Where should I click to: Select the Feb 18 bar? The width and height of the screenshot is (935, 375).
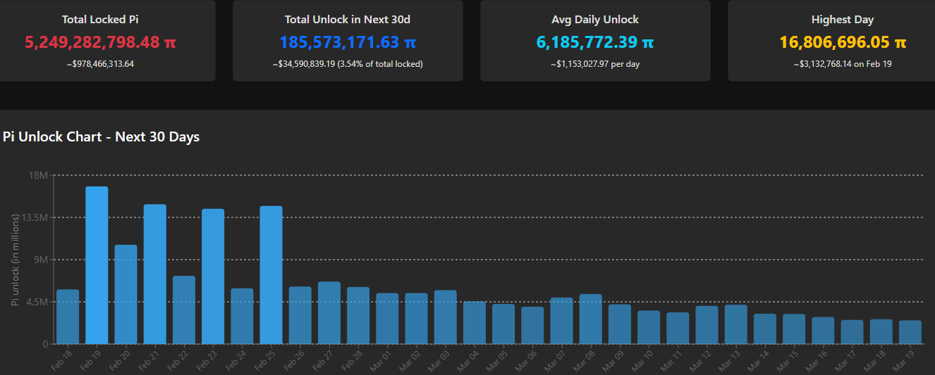tap(68, 317)
